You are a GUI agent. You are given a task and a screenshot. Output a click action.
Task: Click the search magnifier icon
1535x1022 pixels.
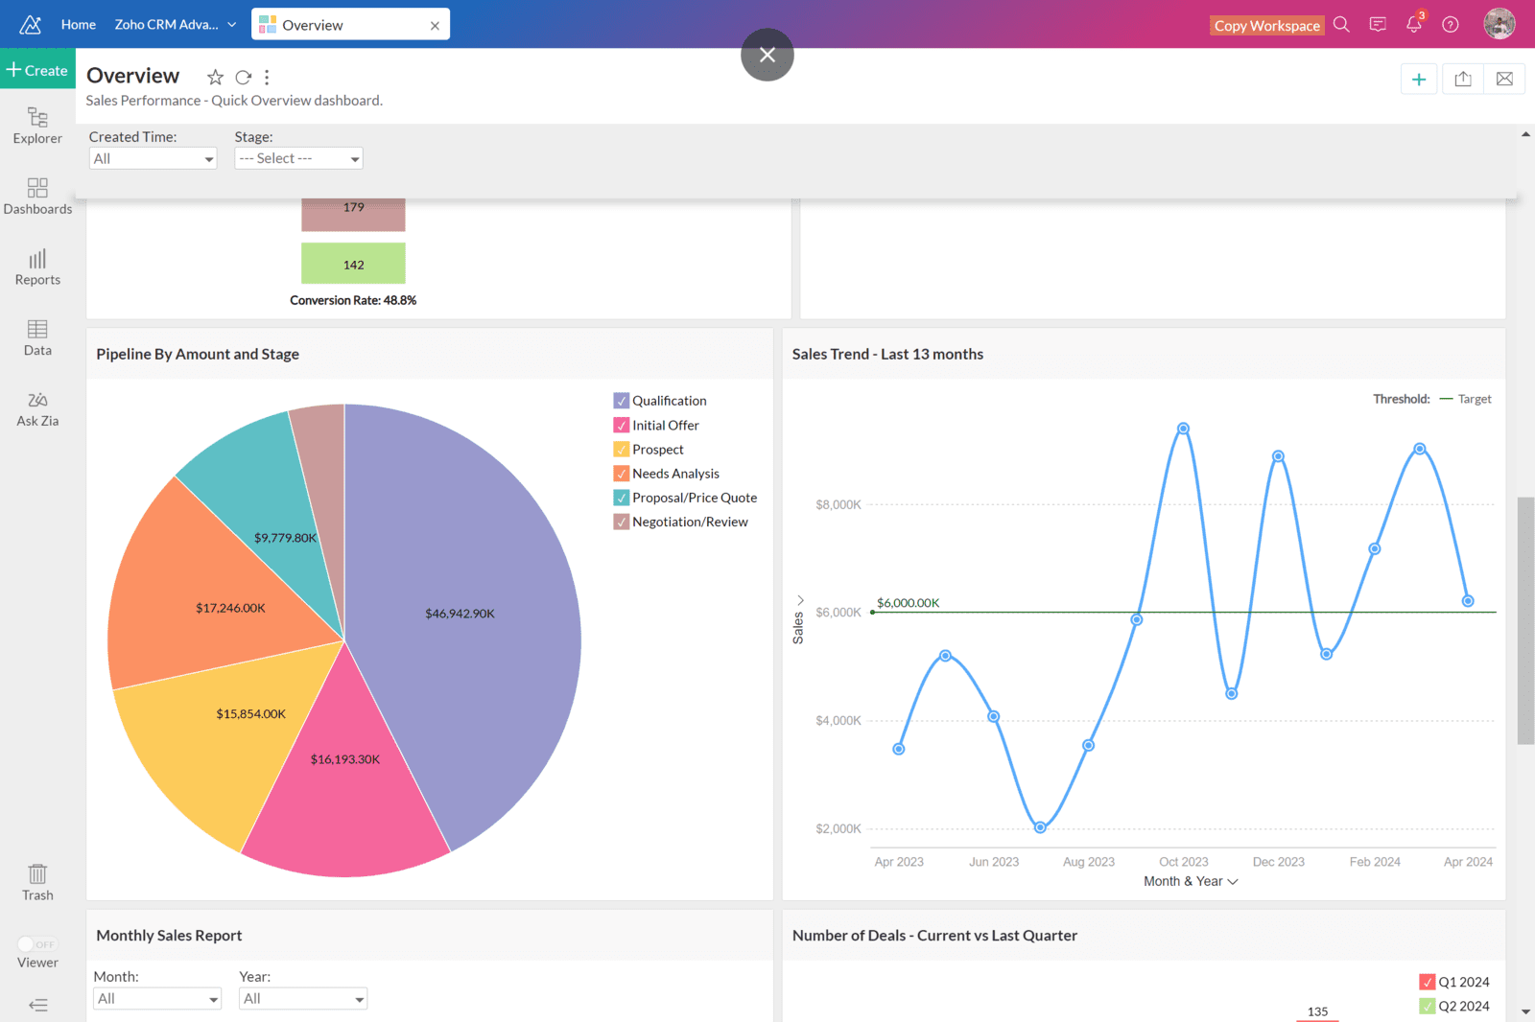(x=1341, y=25)
